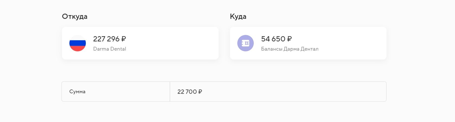Click the ruble sign after 54 650
The height and width of the screenshot is (122, 455).
289,39
